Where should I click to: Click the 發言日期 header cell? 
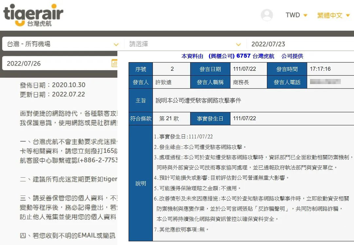[x=210, y=69]
